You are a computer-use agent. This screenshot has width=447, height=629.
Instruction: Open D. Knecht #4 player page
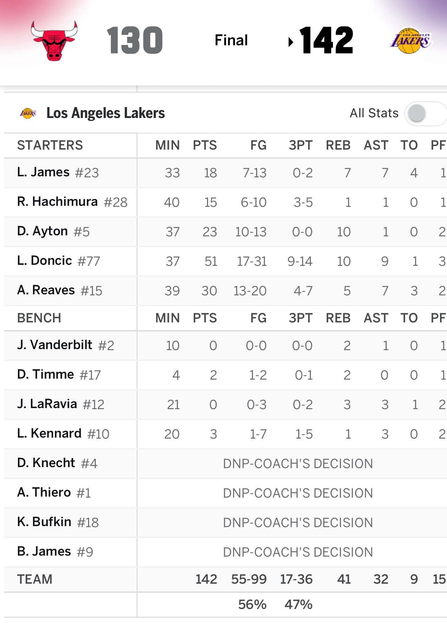(x=57, y=463)
